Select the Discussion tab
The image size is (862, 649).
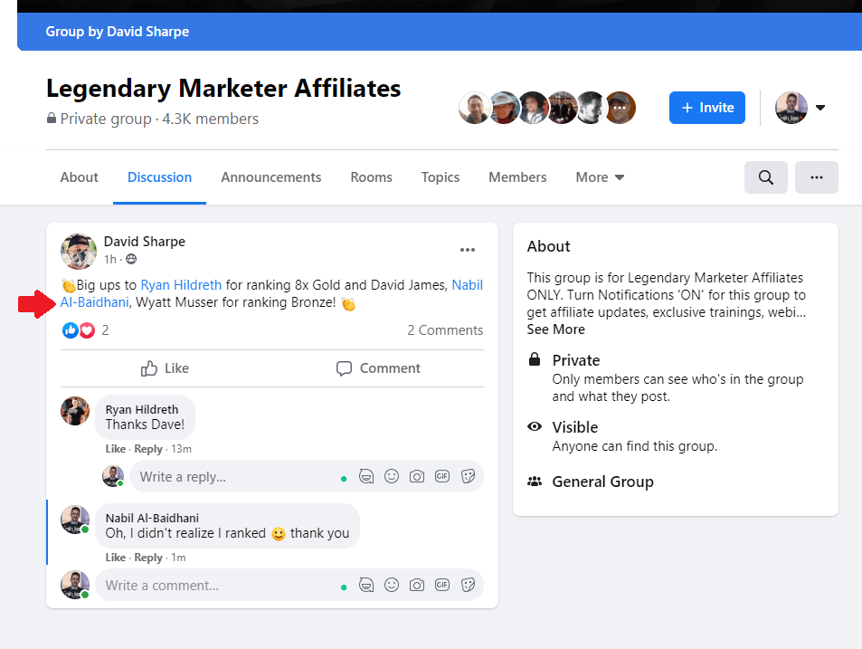point(159,177)
